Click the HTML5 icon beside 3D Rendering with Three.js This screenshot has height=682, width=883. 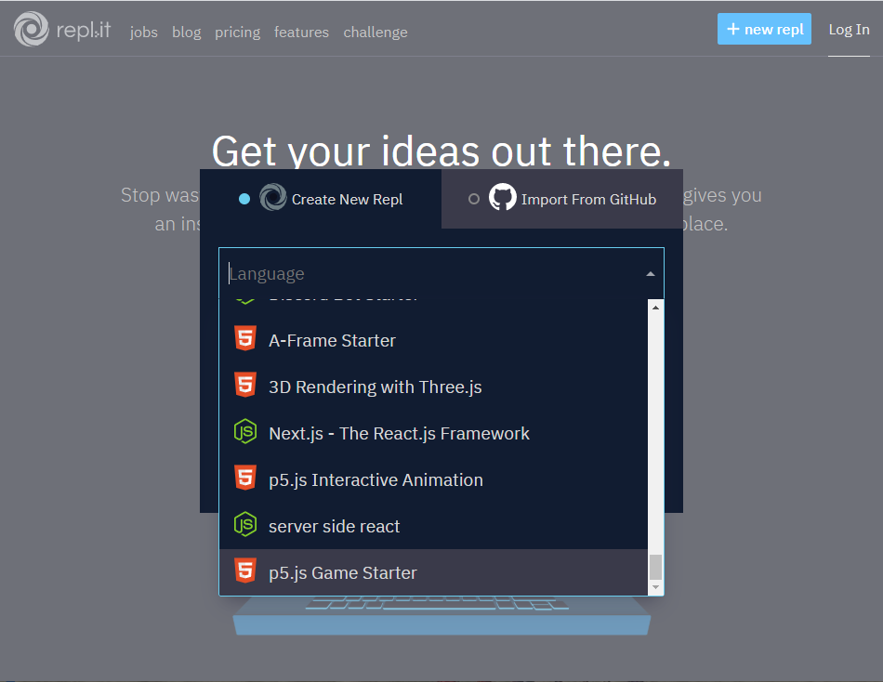click(x=245, y=385)
